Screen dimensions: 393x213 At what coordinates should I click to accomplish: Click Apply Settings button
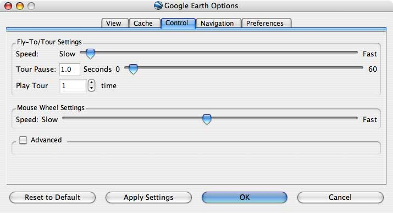pos(148,197)
